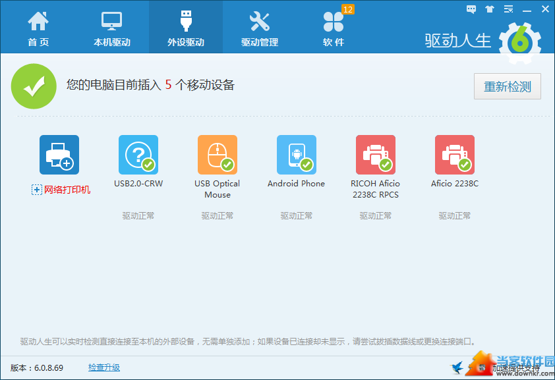Click 驱动正常 status under Android Phone

[x=297, y=215]
